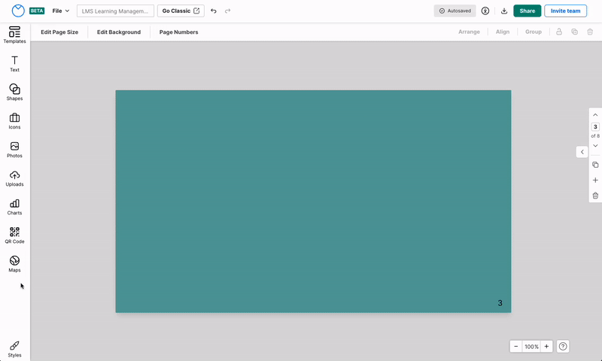Click the download icon

point(504,11)
